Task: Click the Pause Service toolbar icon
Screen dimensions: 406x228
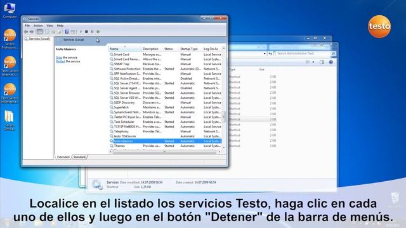Action: (x=92, y=32)
